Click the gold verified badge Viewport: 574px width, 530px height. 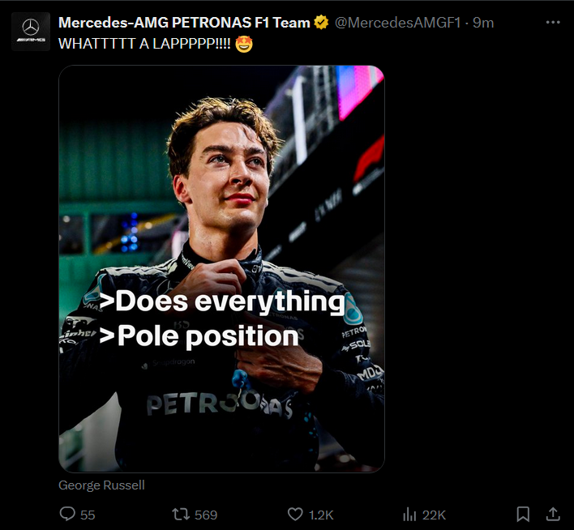click(x=321, y=23)
